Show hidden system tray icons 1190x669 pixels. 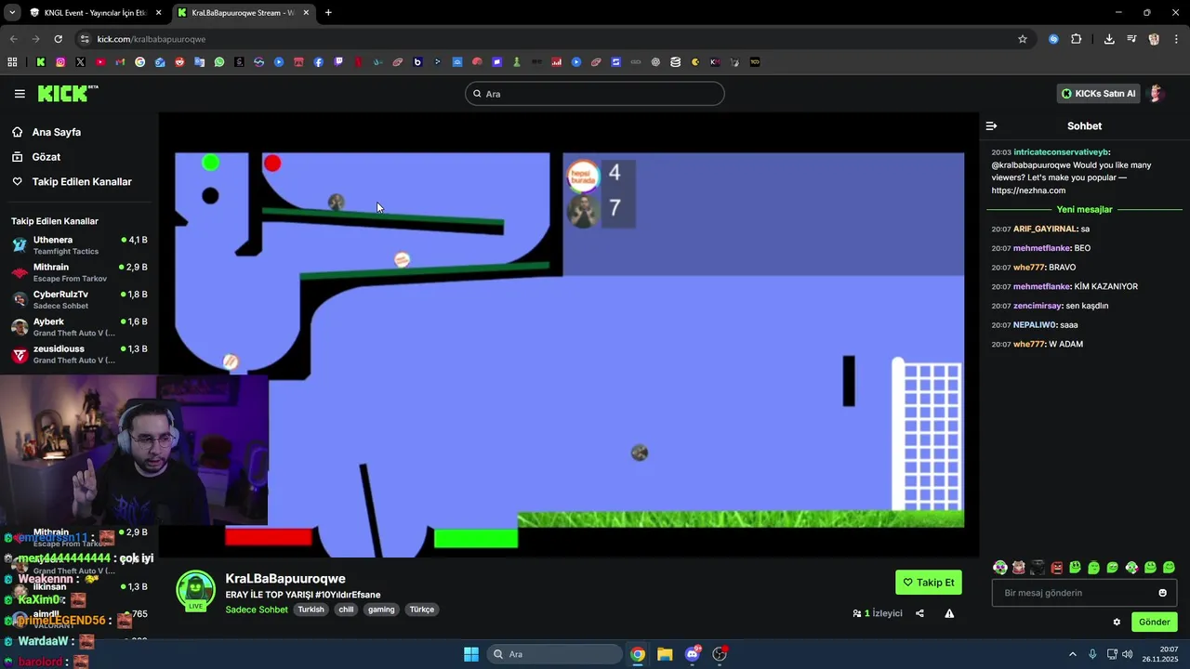(1072, 654)
